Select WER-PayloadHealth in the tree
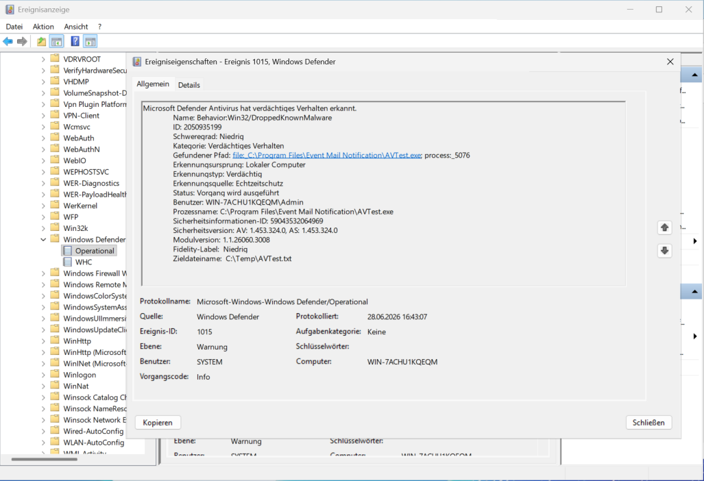704x481 pixels. [x=95, y=195]
